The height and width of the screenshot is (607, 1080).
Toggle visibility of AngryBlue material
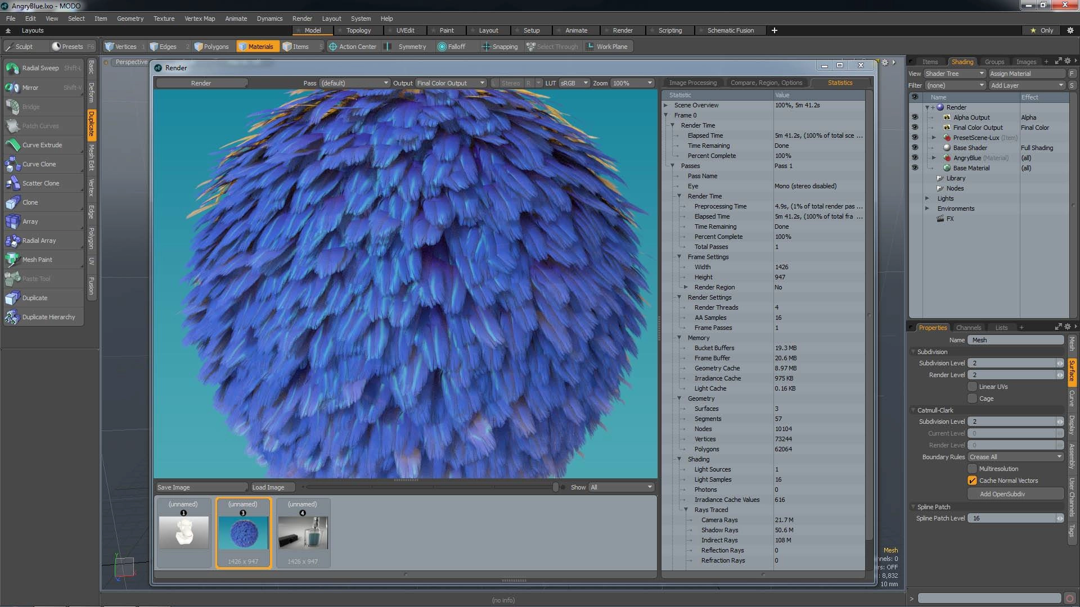point(915,158)
